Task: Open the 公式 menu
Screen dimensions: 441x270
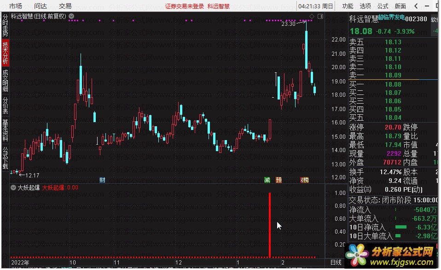Action: tap(383, 6)
